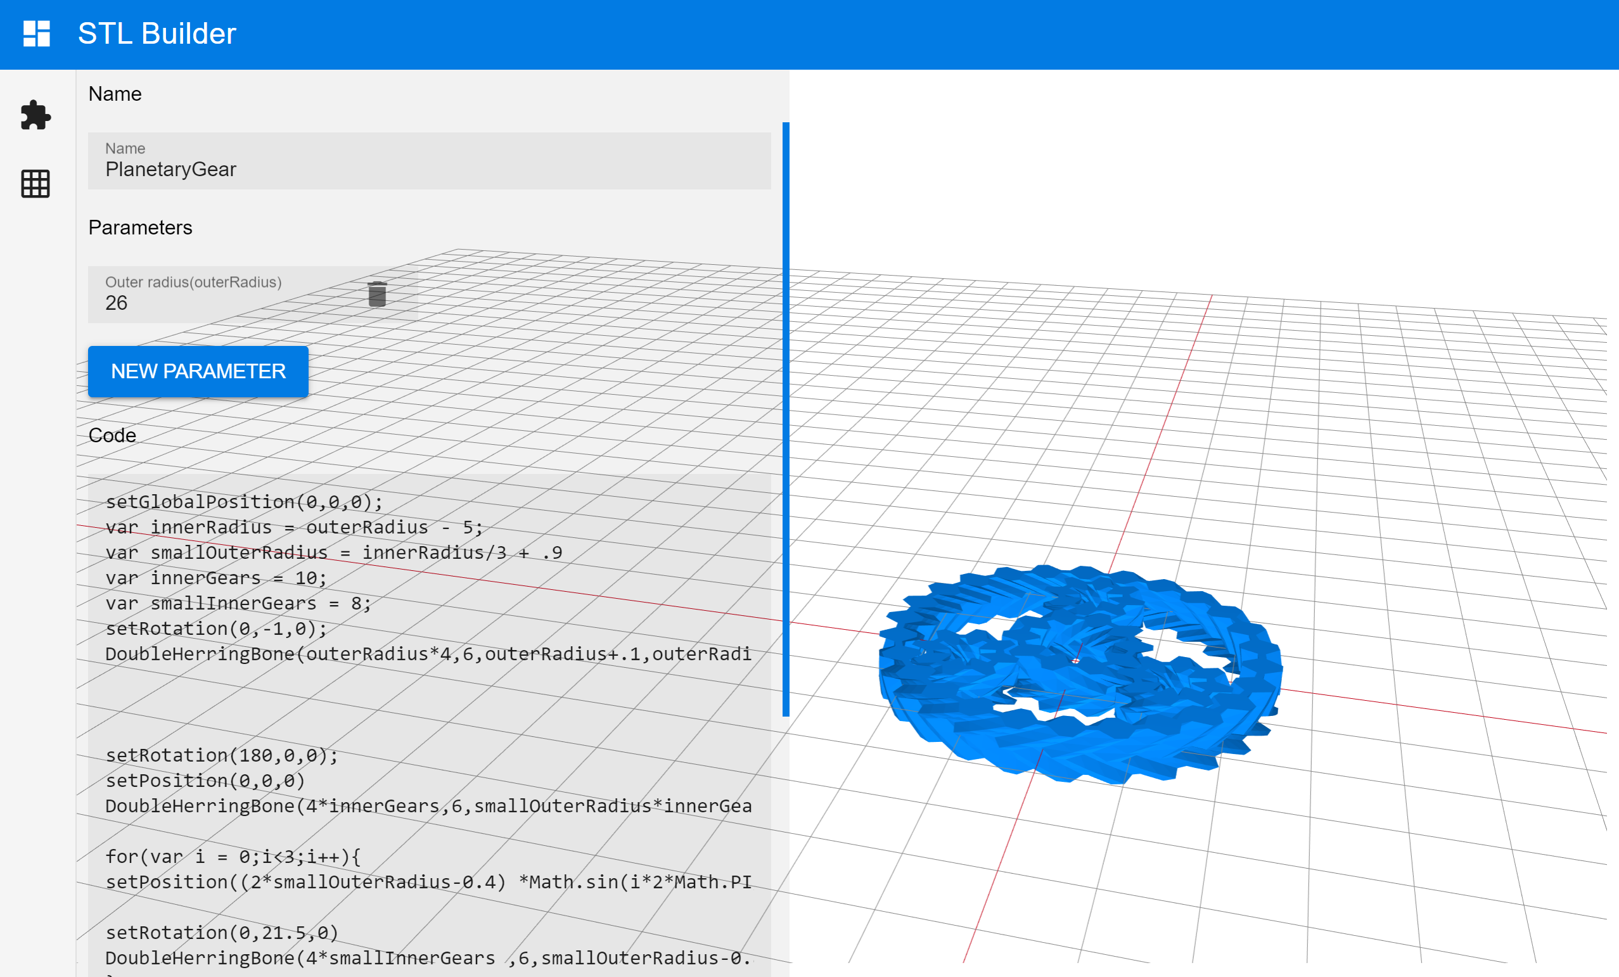Viewport: 1619px width, 977px height.
Task: Click the line setPosition(0,0,0)
Action: tap(205, 781)
